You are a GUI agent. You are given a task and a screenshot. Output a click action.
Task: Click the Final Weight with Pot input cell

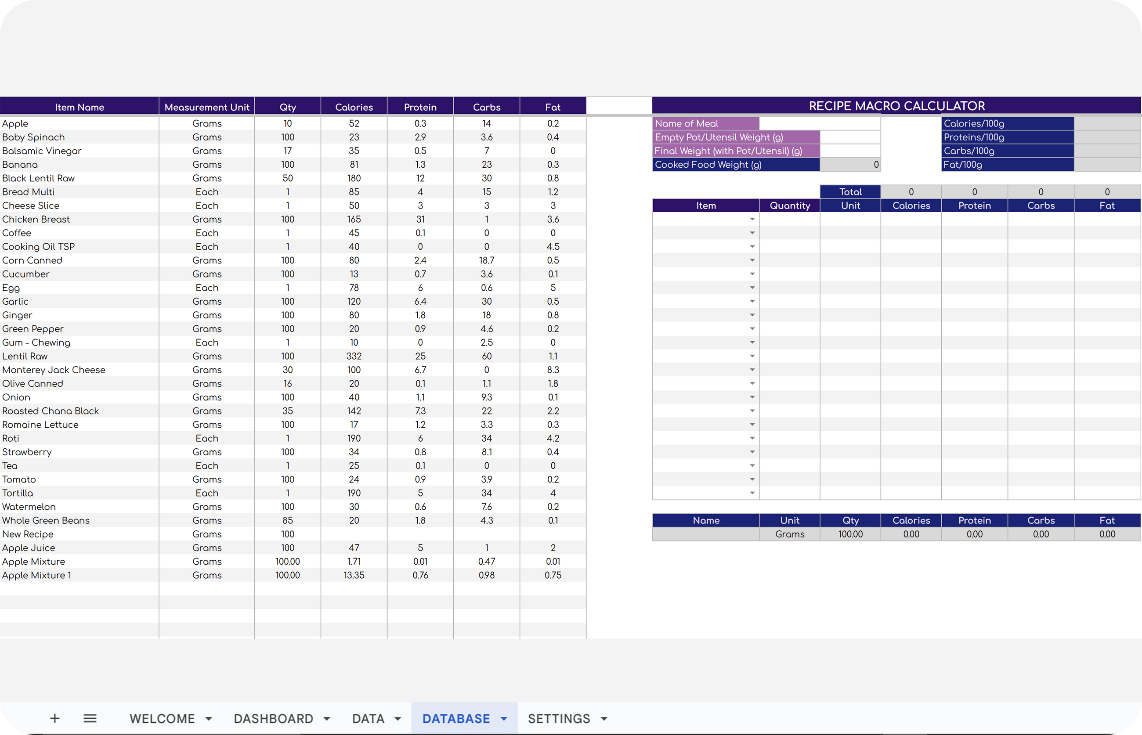[850, 151]
